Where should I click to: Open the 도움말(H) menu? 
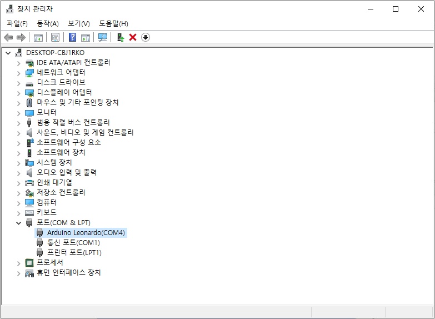point(113,23)
